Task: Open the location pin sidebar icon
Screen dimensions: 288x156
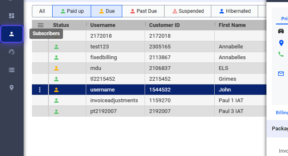Action: pos(12,88)
